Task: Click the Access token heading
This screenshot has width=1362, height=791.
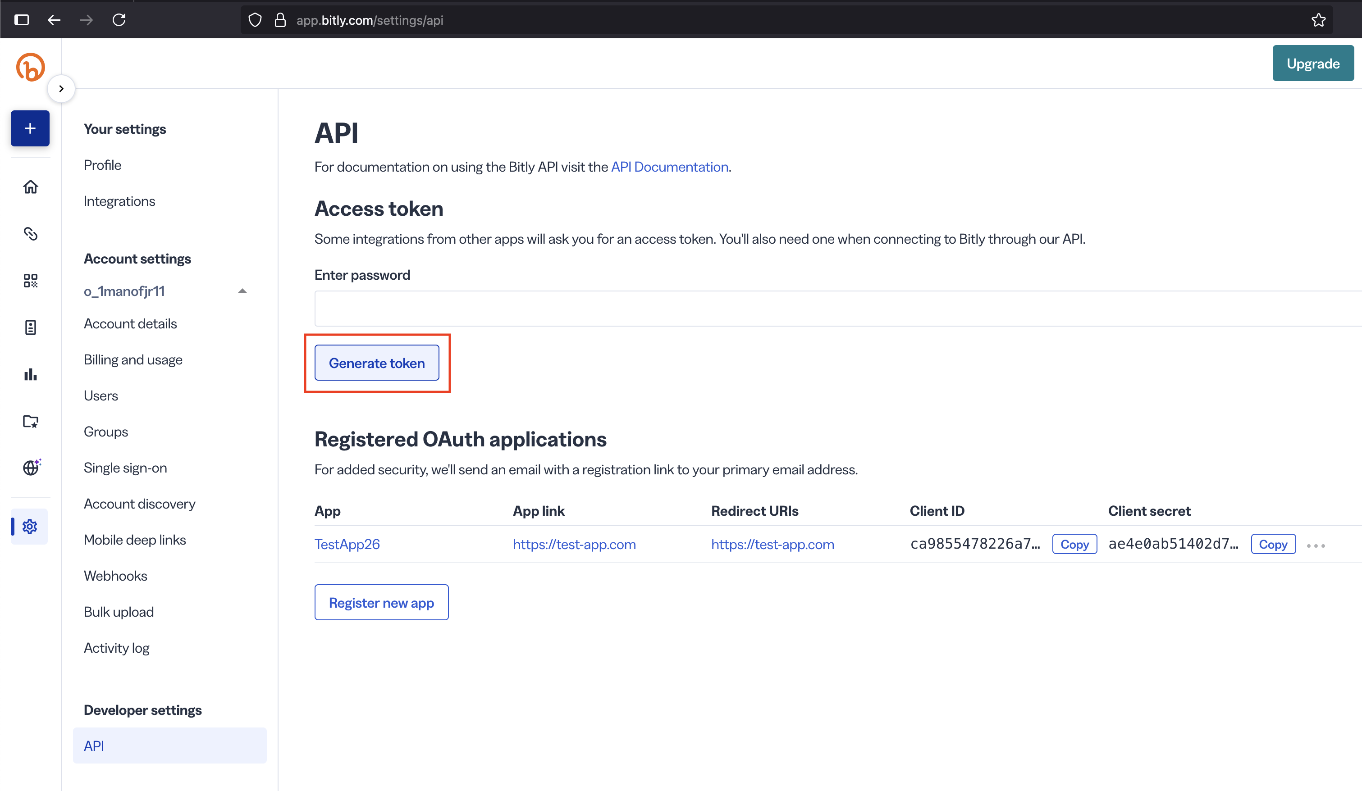Action: click(379, 209)
